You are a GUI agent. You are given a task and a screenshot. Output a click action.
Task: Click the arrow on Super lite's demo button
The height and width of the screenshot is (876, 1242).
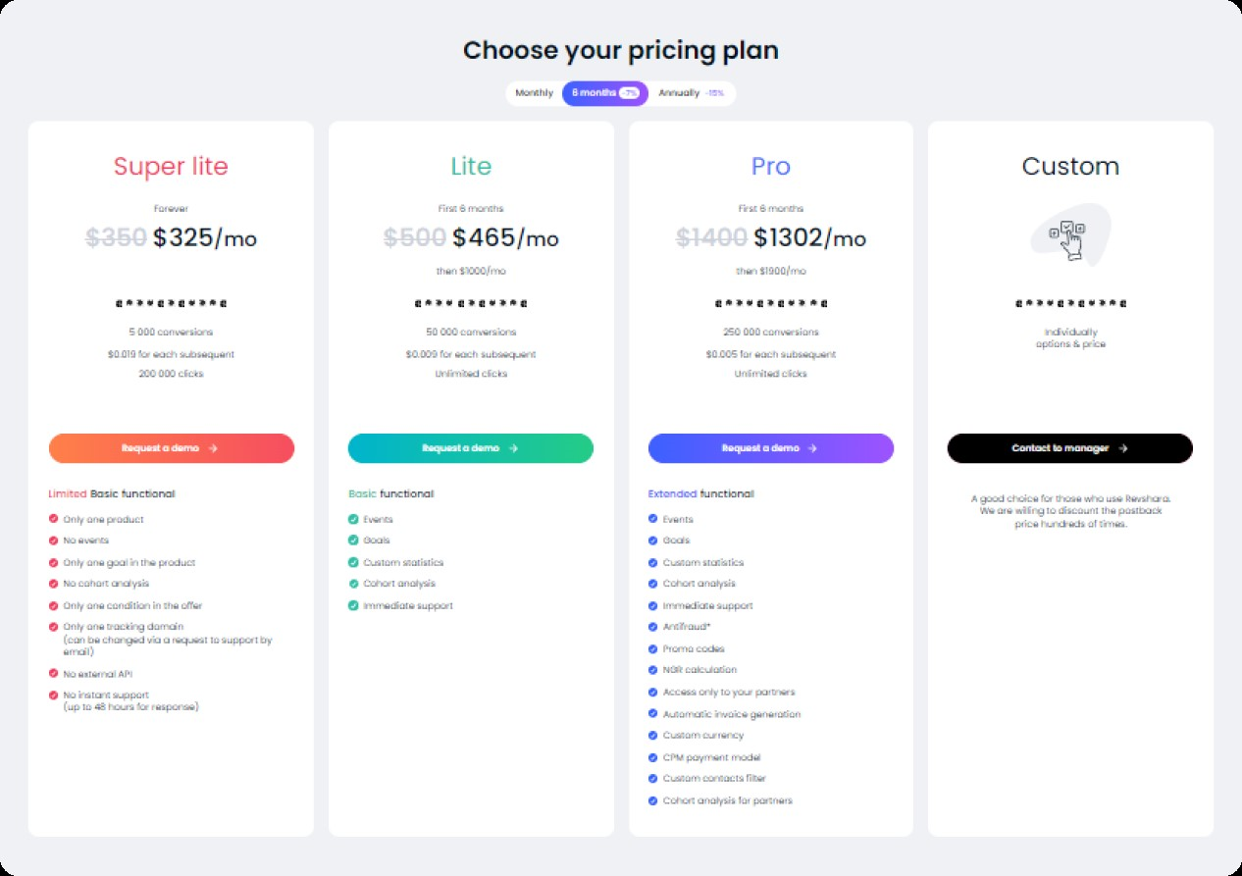point(213,448)
